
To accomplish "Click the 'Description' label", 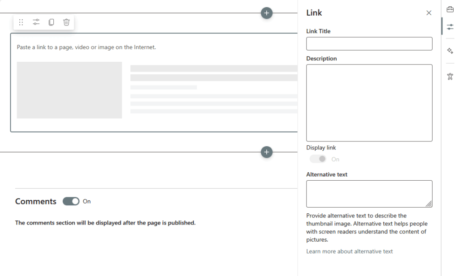I will (321, 59).
